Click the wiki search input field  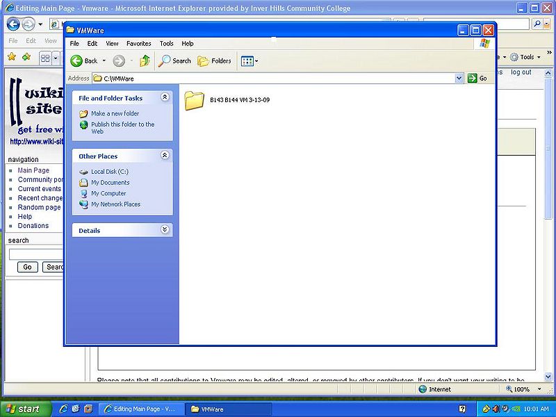tap(36, 254)
